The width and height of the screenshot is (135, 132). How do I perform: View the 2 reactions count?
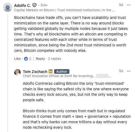30,59
